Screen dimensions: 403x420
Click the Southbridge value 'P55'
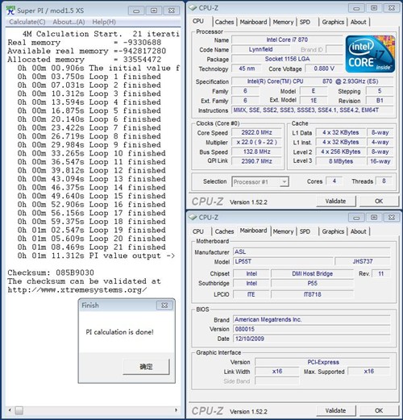pos(313,283)
